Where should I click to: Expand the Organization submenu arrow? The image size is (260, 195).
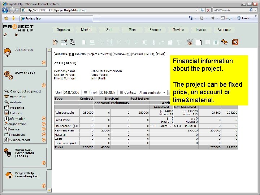44,124
